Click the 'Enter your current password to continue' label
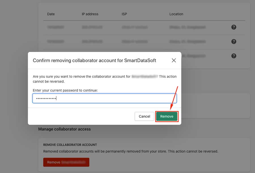The image size is (255, 173). coord(65,90)
